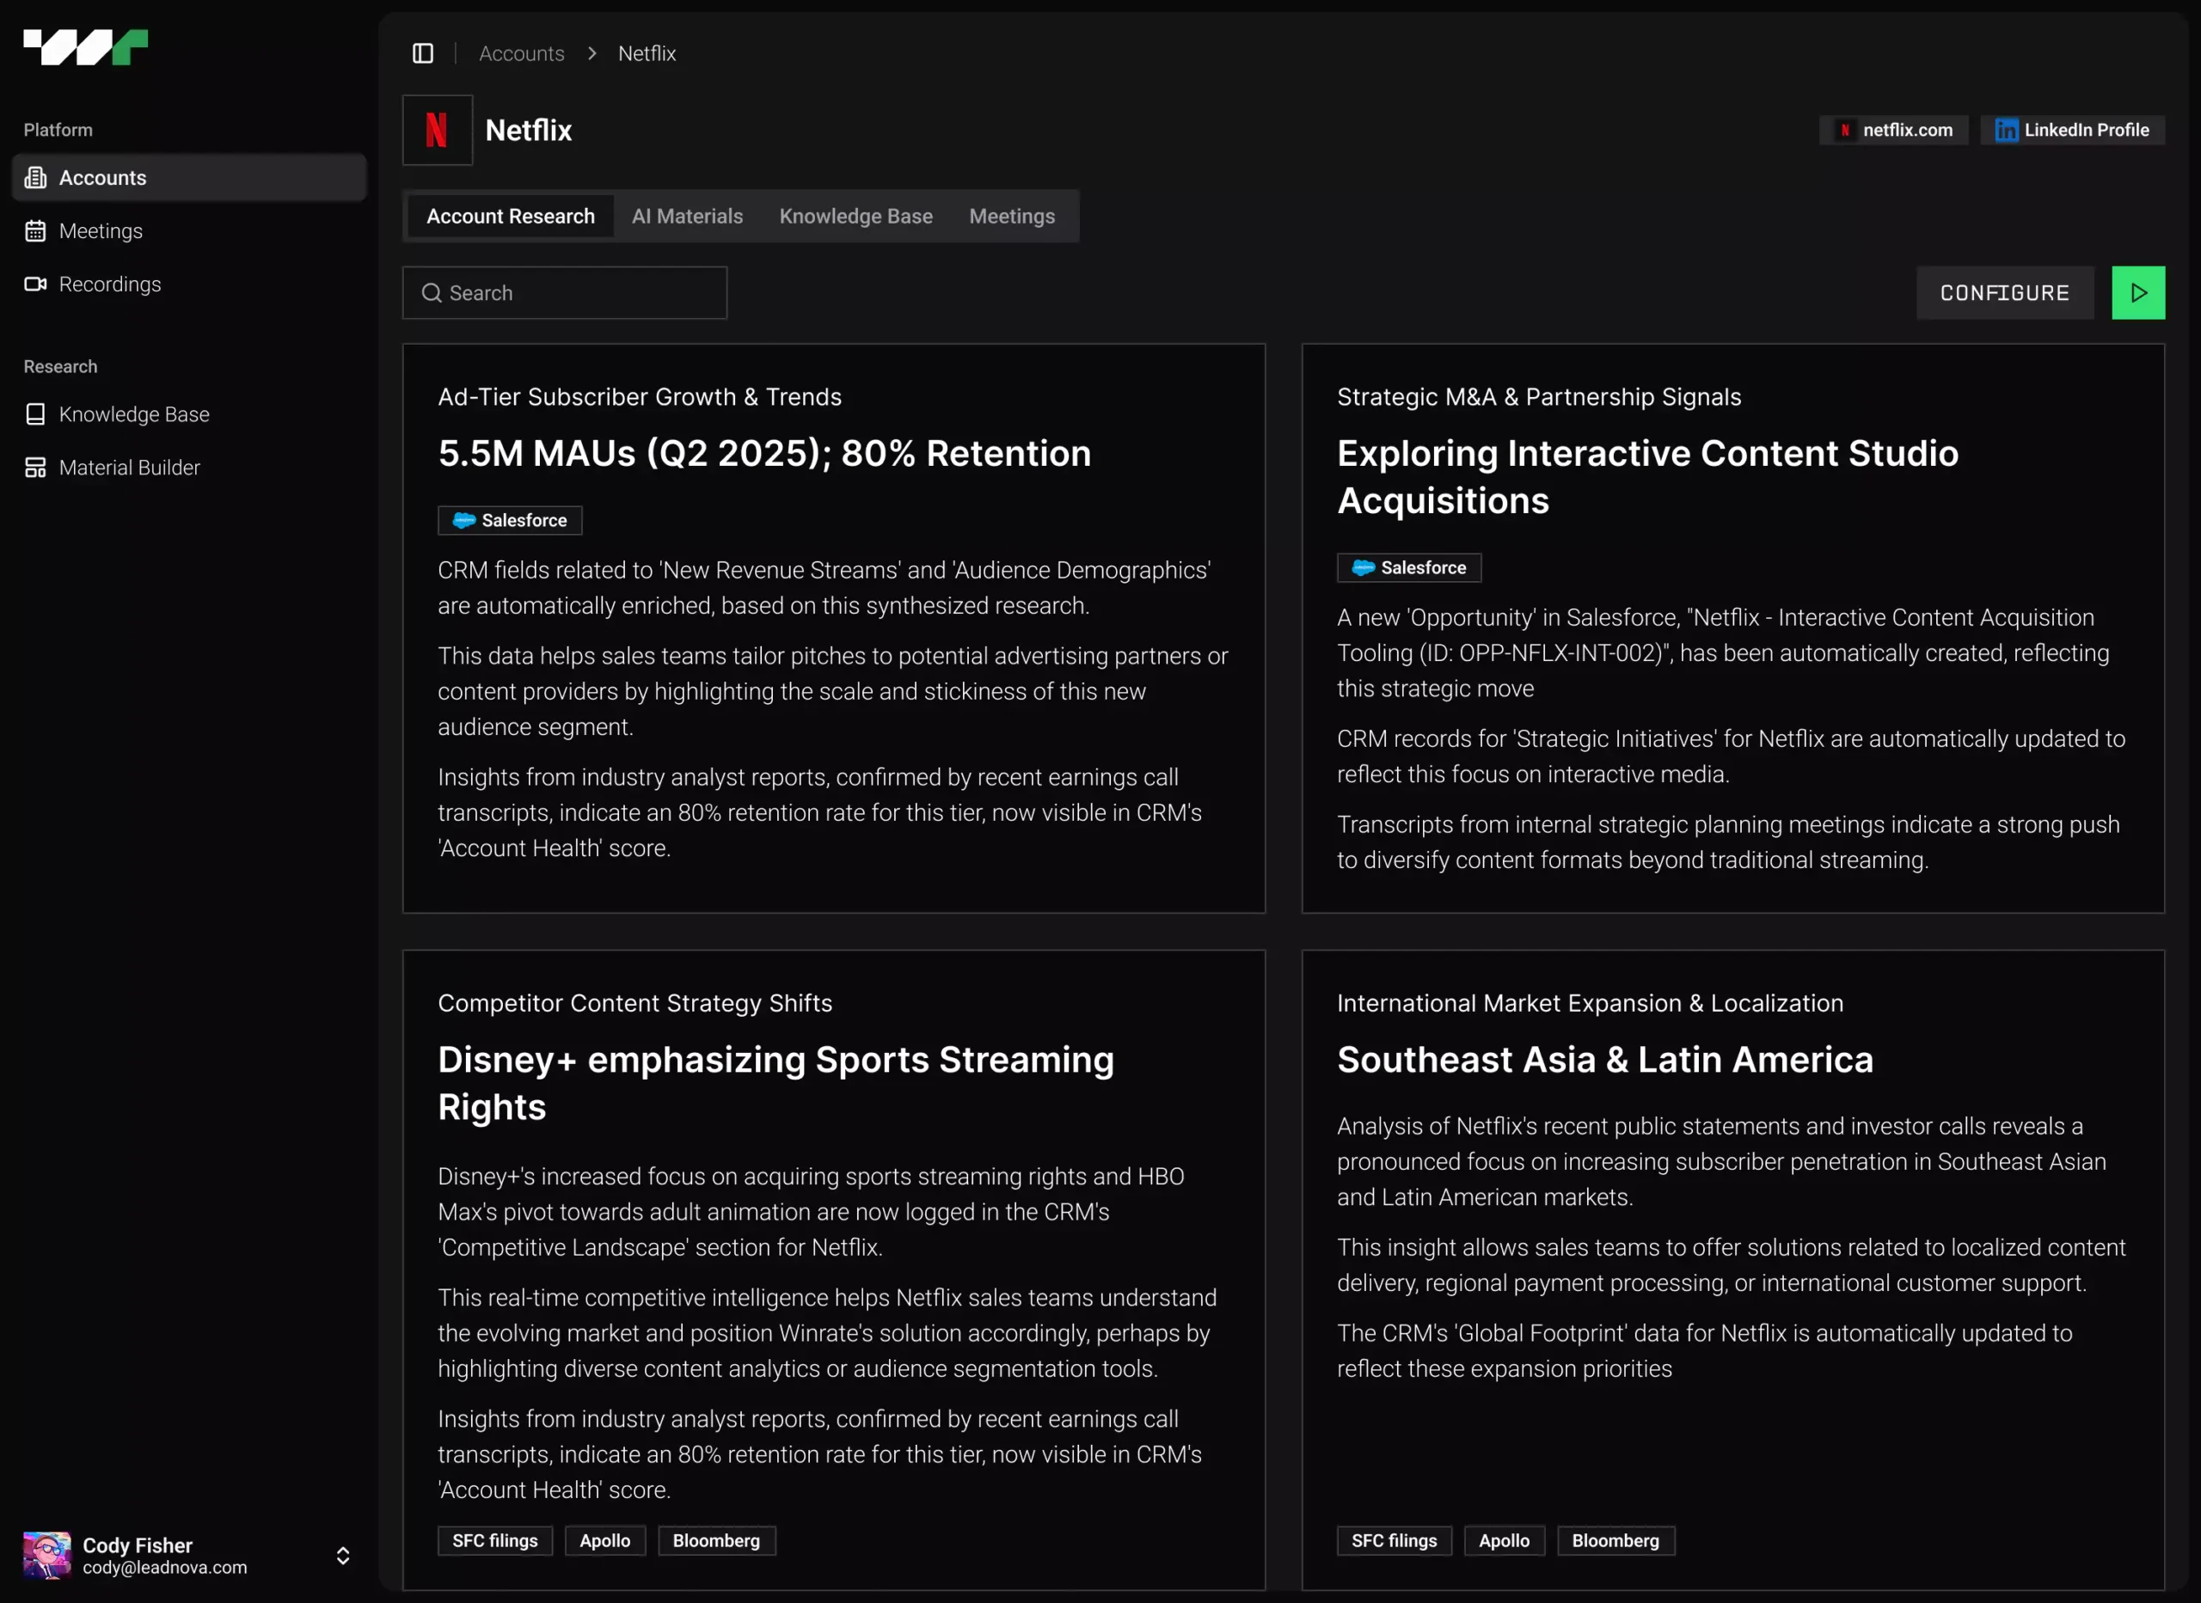Click Apollo tag in Competitor card

coord(605,1541)
